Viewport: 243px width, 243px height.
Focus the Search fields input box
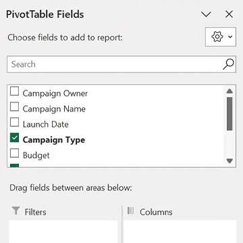click(115, 64)
